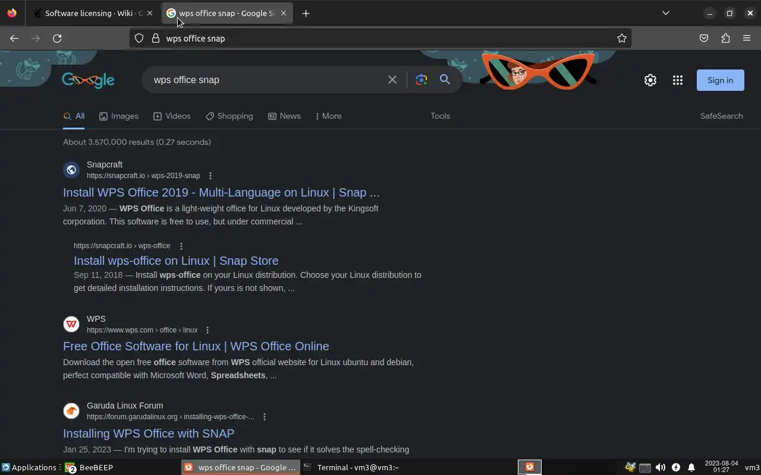761x475 pixels.
Task: Expand the More search filters
Action: pyautogui.click(x=329, y=116)
